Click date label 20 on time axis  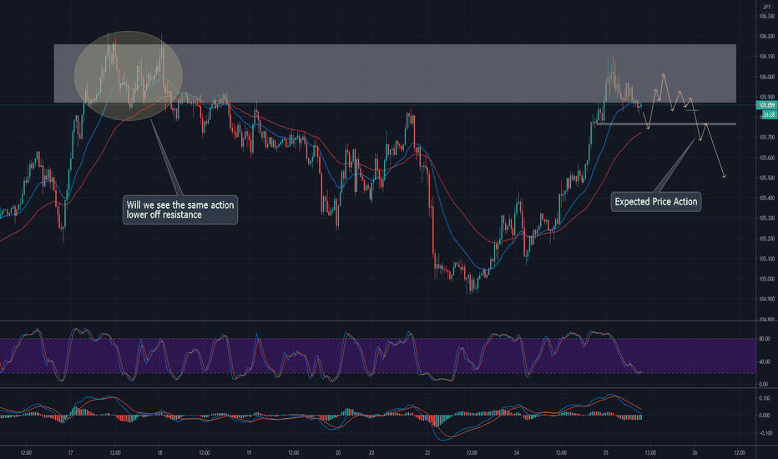point(338,452)
